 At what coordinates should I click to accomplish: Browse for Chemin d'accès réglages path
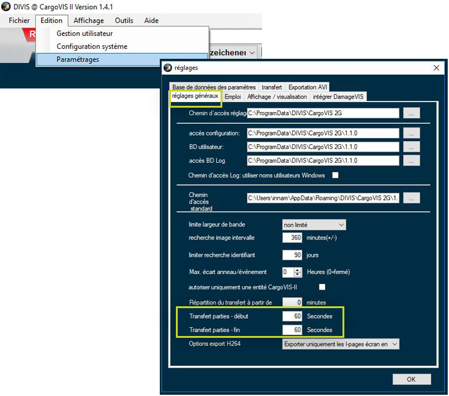[411, 113]
